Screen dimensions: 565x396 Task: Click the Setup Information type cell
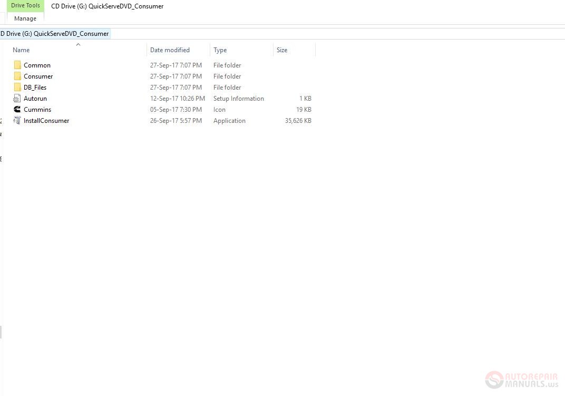(239, 99)
